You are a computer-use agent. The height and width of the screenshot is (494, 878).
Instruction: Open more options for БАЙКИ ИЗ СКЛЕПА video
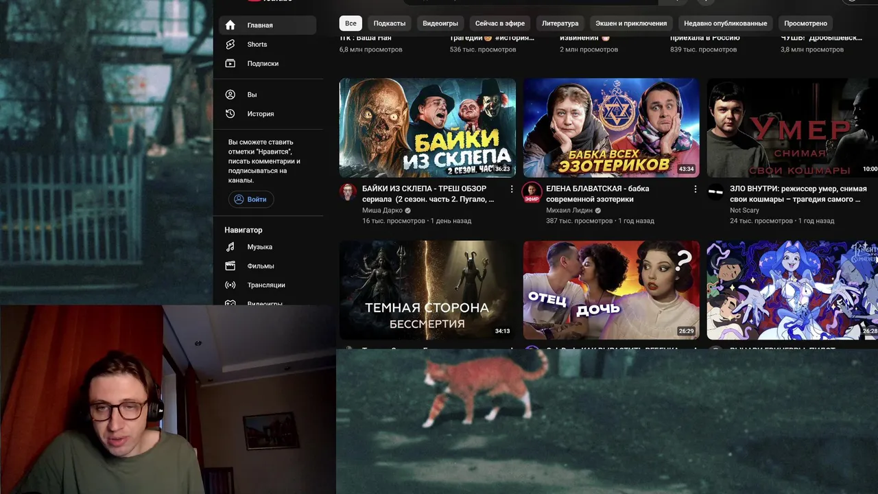pyautogui.click(x=511, y=189)
